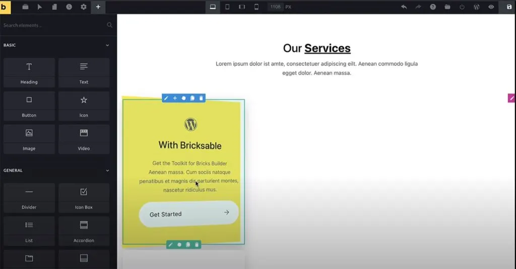Select the WordPress logo in yellow card

tap(190, 125)
